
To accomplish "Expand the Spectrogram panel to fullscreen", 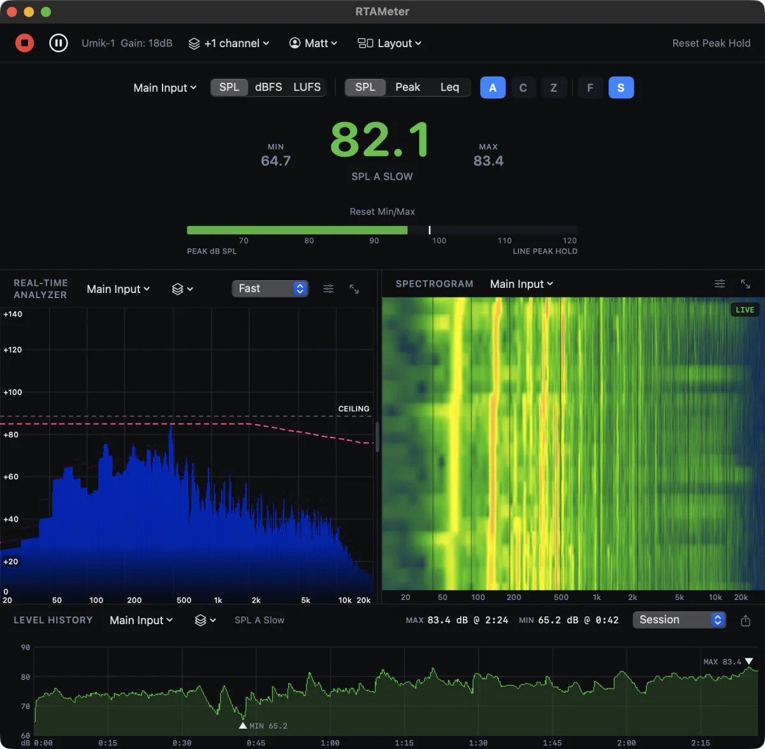I will click(745, 284).
